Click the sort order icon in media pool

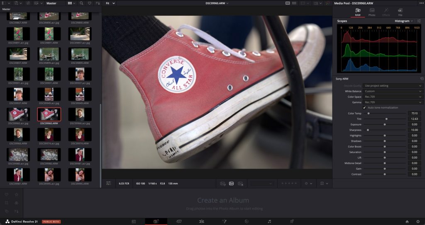click(x=98, y=3)
